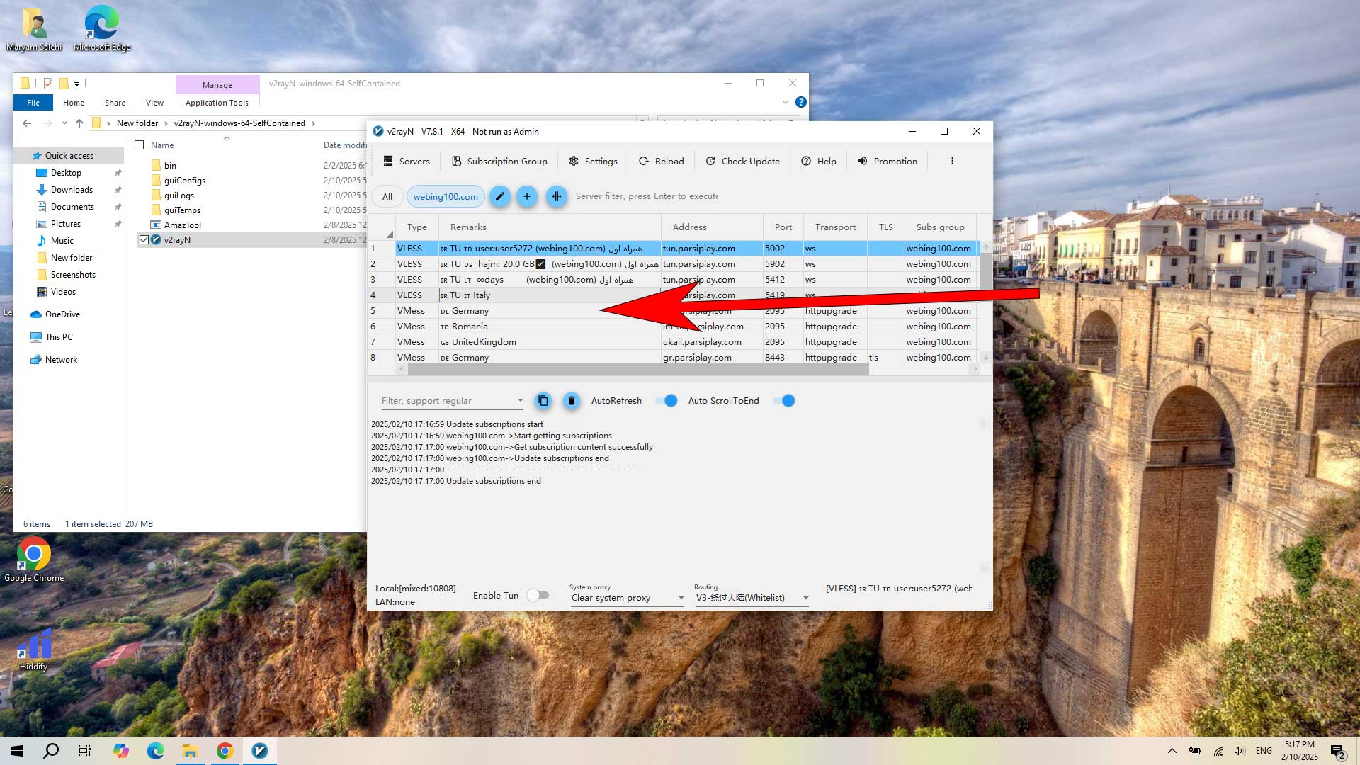Open the Help menu in v2rayN
1360x765 pixels.
818,161
